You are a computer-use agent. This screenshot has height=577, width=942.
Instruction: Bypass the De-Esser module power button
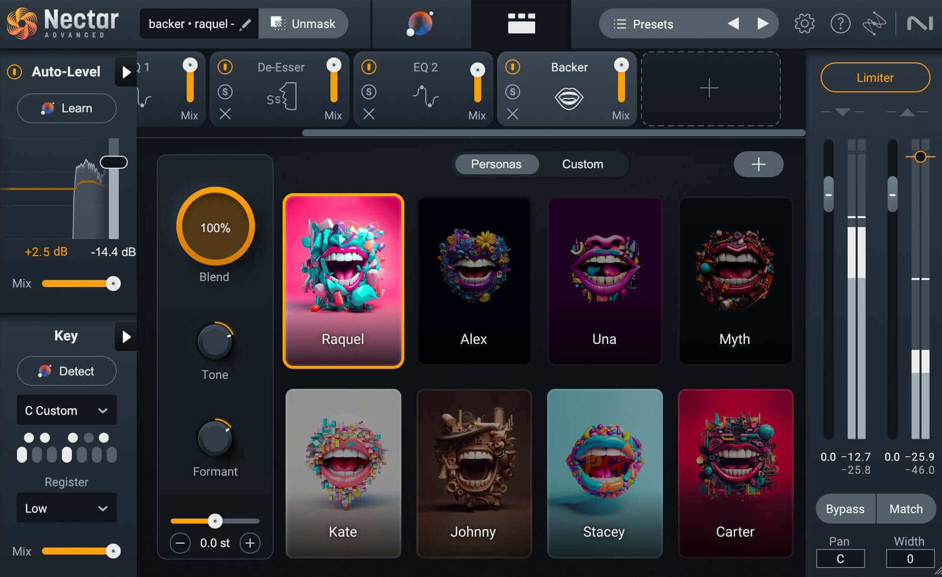(x=225, y=67)
